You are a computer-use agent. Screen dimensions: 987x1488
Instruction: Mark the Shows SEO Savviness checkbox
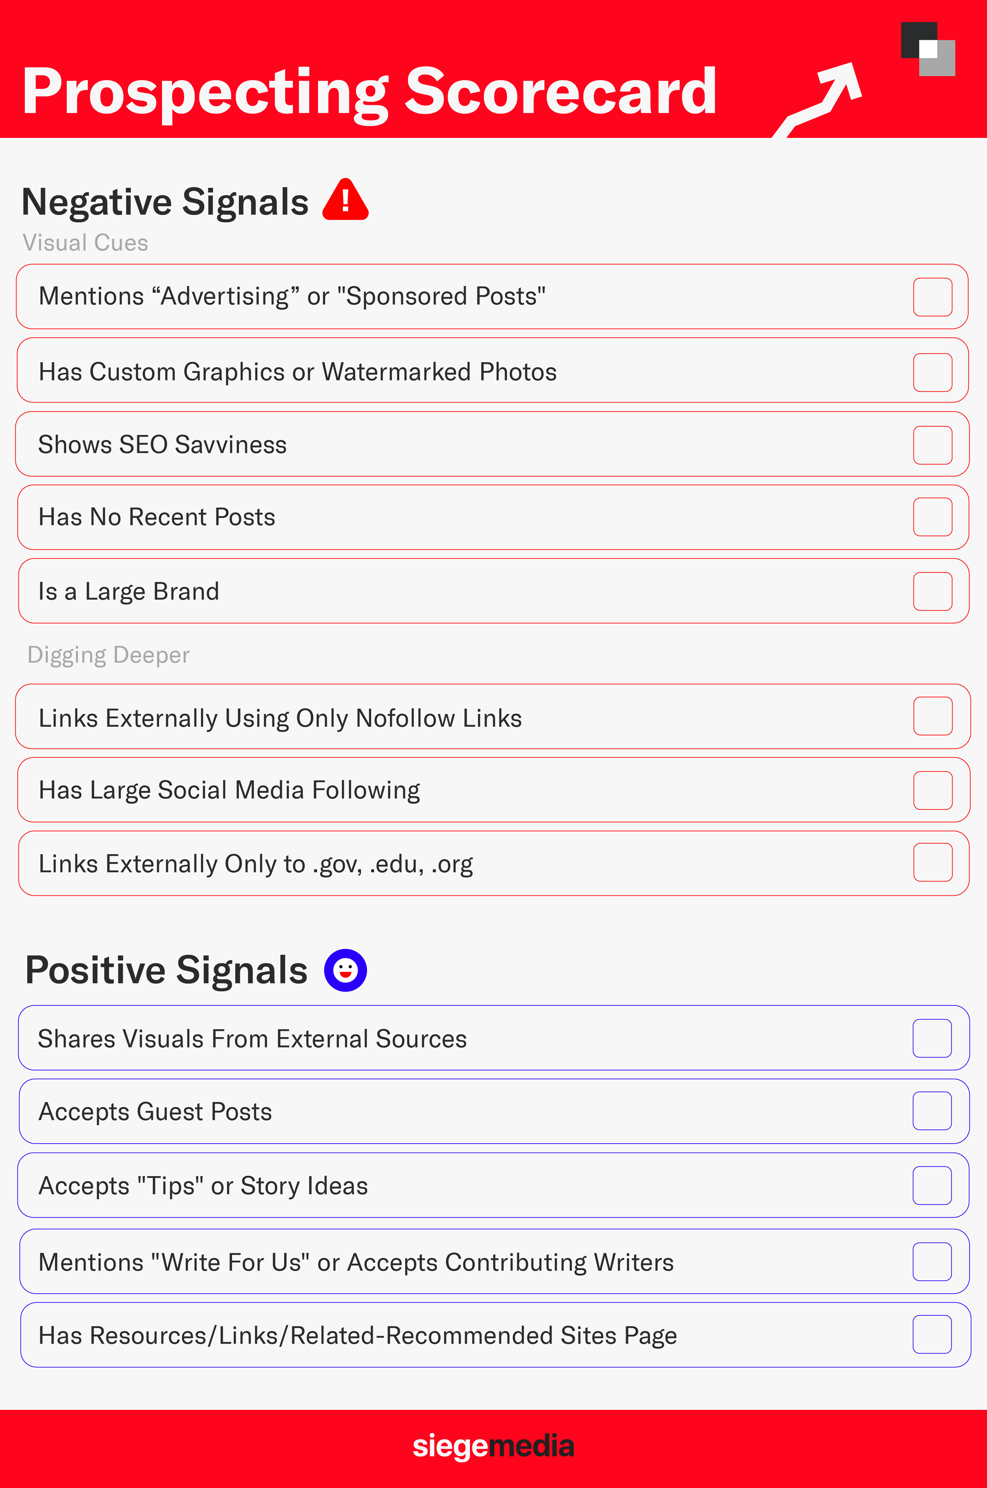point(932,445)
